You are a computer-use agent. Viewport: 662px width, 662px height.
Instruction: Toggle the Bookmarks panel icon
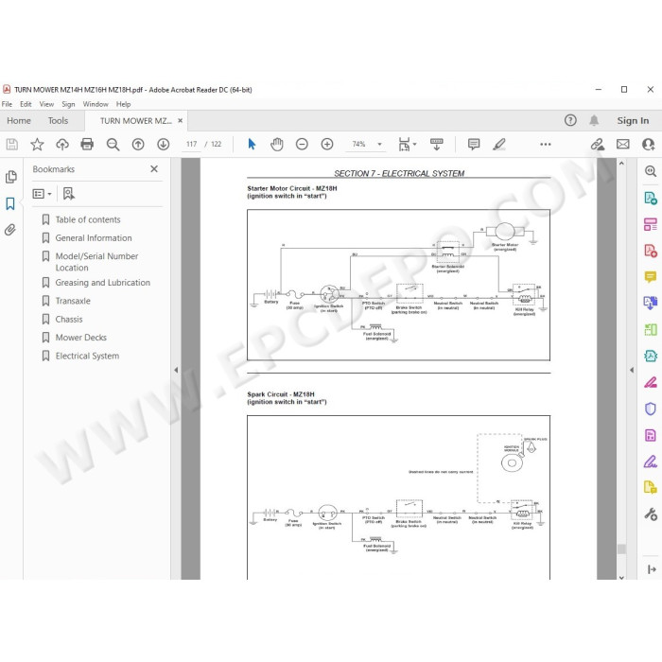pyautogui.click(x=10, y=203)
